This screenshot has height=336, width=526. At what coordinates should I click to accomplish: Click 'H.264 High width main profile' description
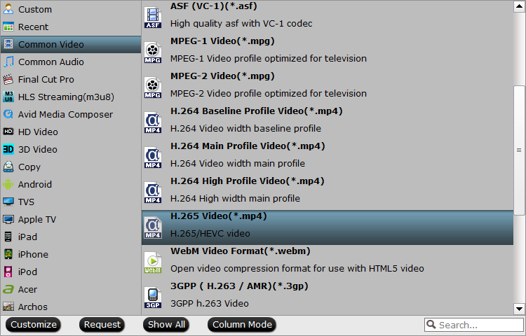click(235, 199)
